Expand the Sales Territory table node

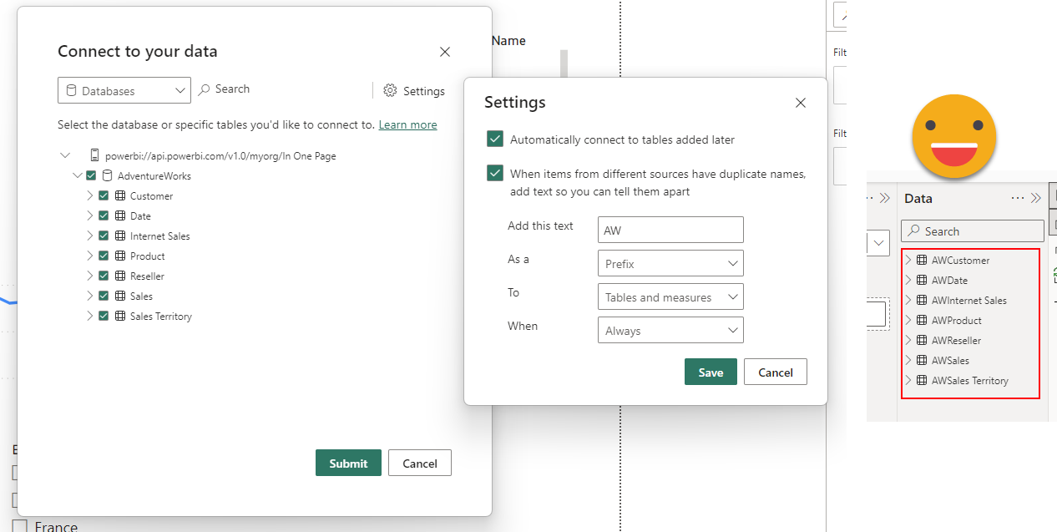[x=90, y=317]
